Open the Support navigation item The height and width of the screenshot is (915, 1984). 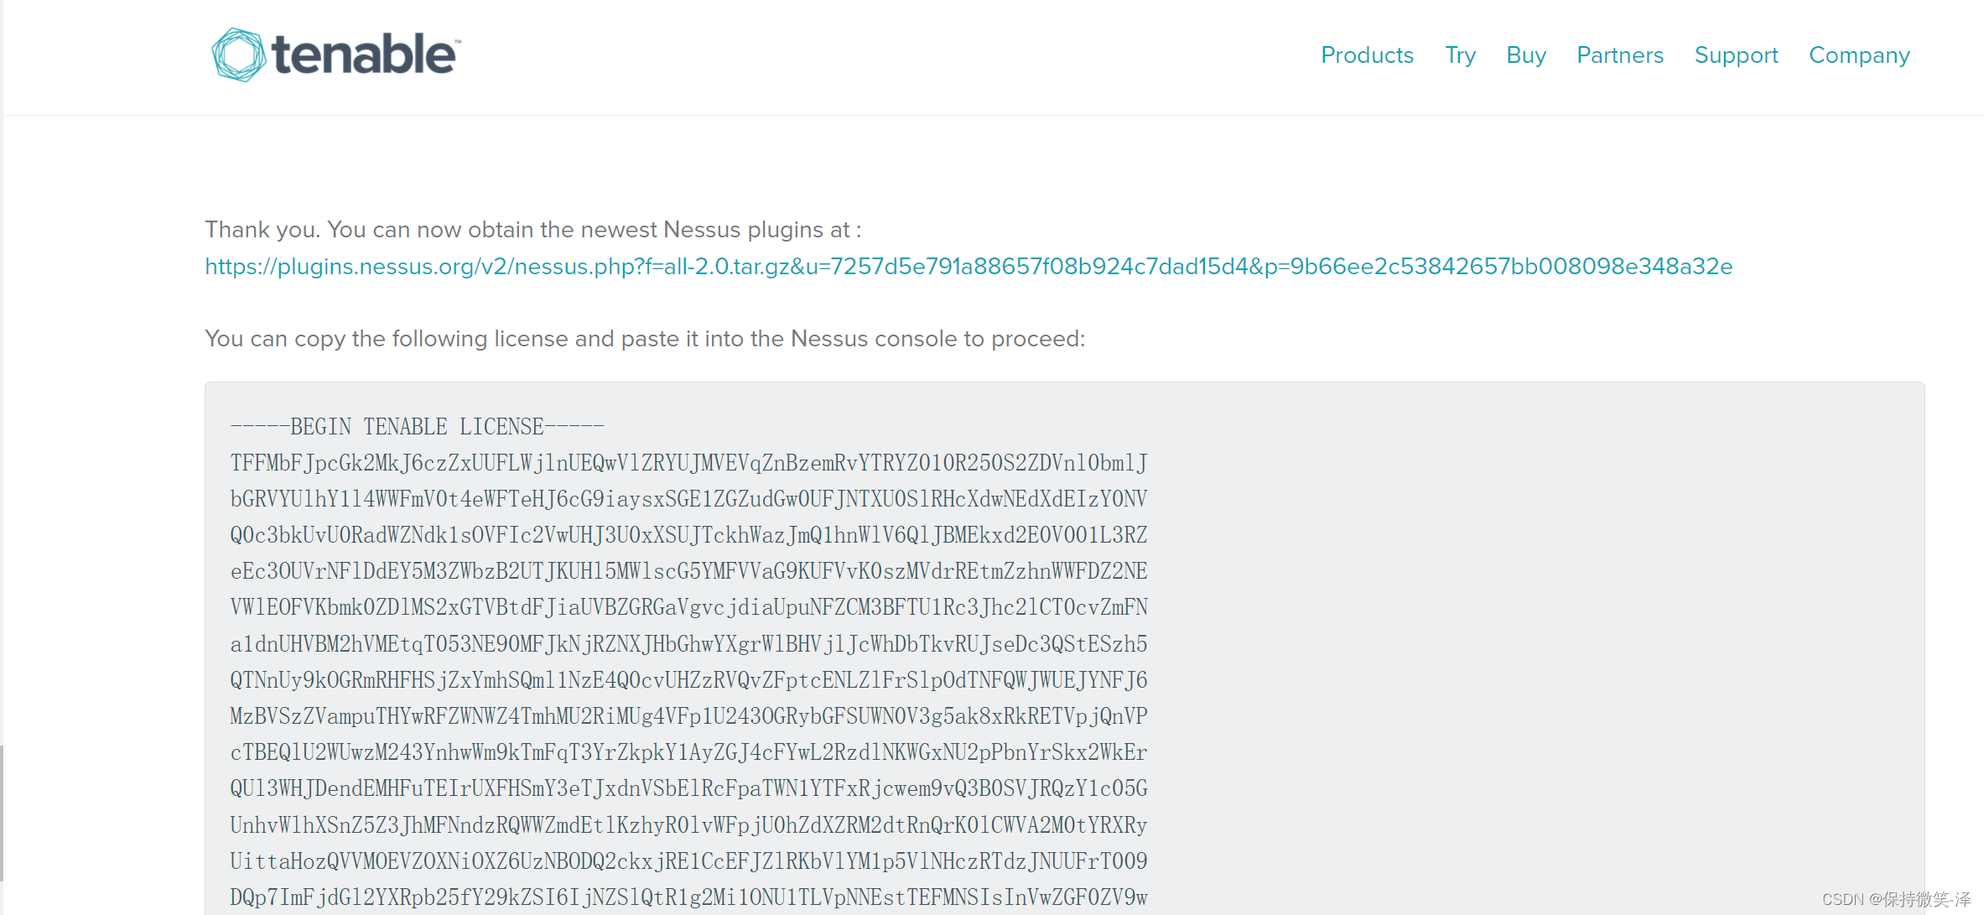click(1736, 55)
